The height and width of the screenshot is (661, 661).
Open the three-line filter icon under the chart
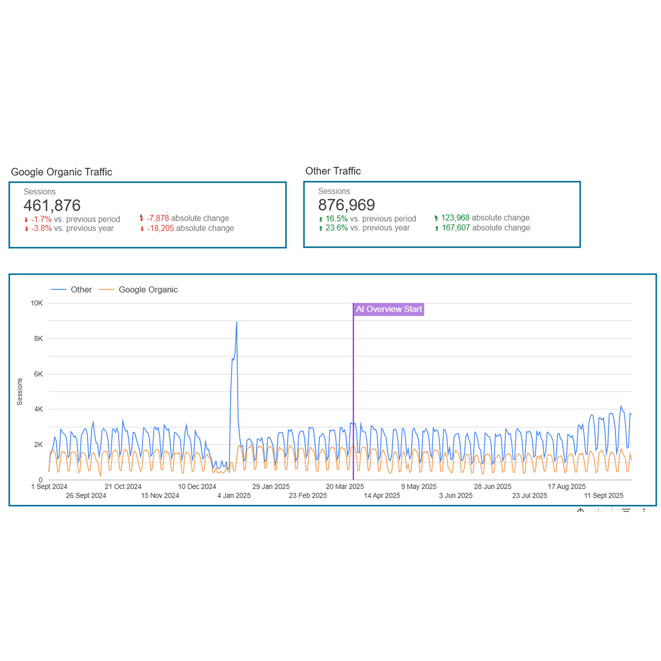[x=626, y=510]
